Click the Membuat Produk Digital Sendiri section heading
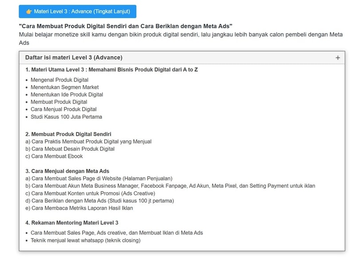This screenshot has width=355, height=262. pyautogui.click(x=68, y=134)
